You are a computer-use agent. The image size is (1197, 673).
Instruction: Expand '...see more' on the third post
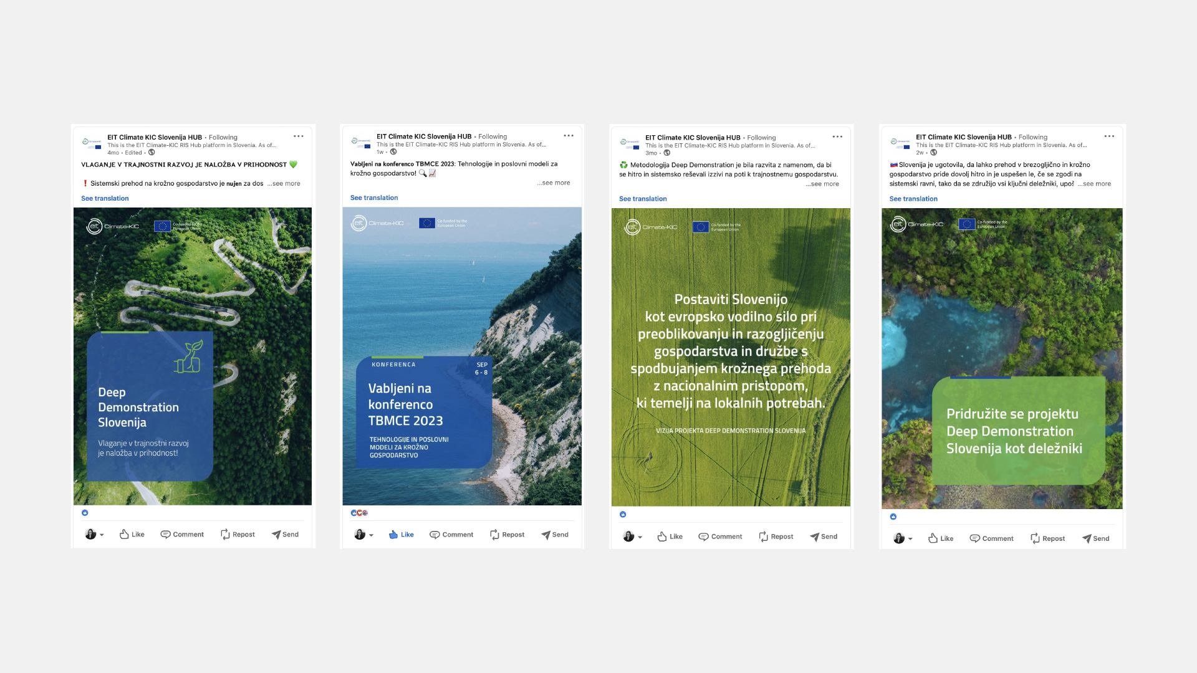click(x=822, y=184)
